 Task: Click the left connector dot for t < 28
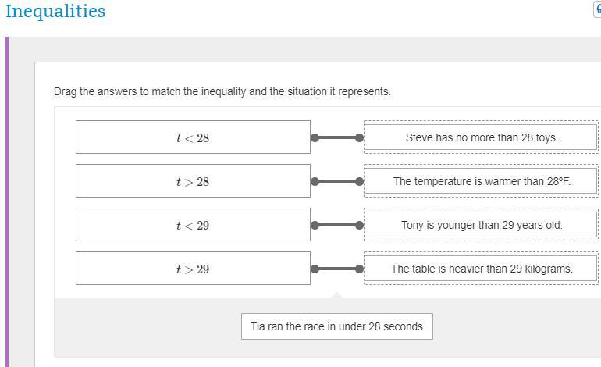point(315,138)
